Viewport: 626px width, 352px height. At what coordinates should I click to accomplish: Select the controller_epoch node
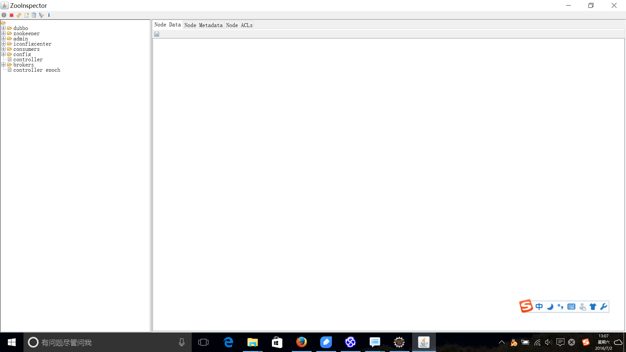pos(37,70)
